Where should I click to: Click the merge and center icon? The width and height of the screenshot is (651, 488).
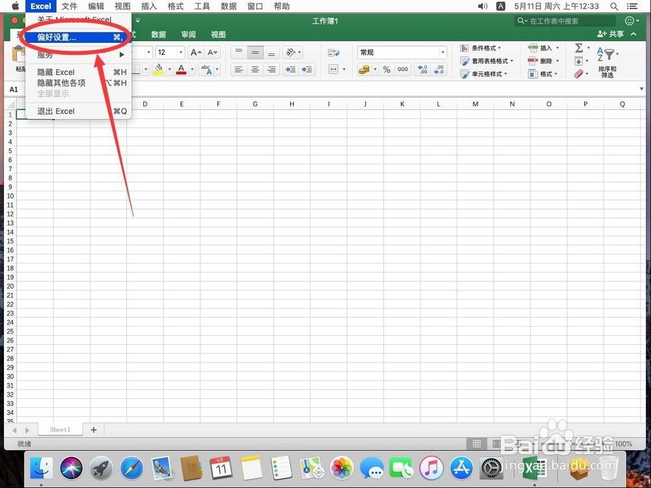[x=333, y=70]
